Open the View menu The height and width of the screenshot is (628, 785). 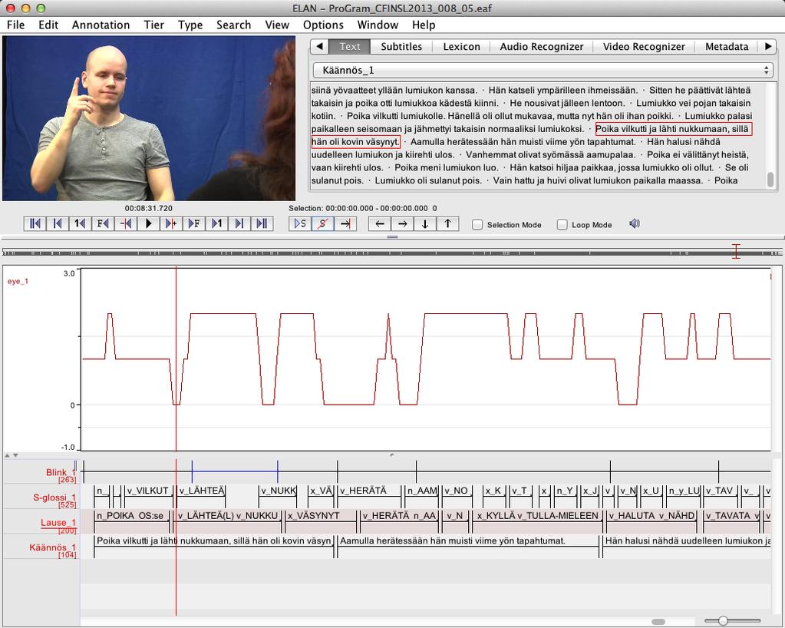click(277, 25)
